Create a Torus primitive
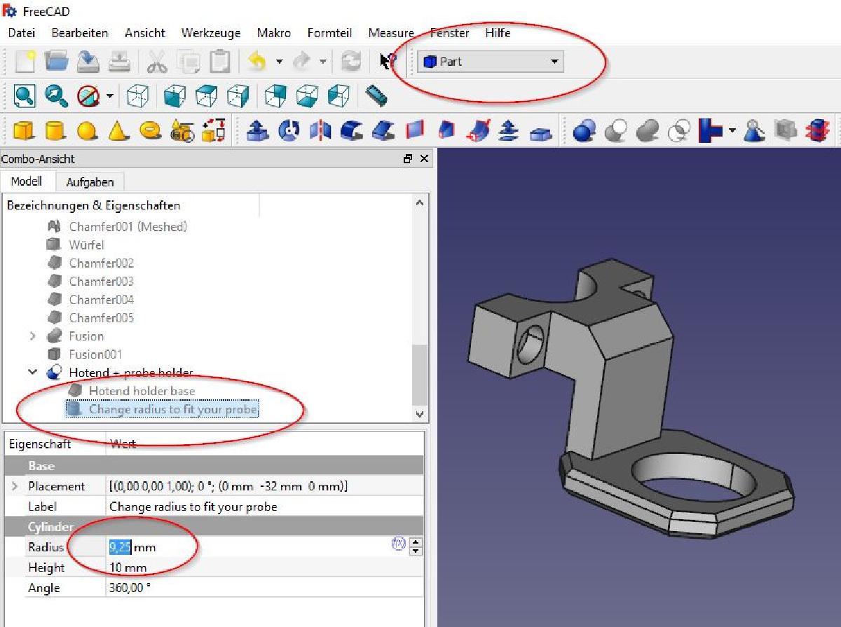Viewport: 841px width, 627px height. coord(149,130)
